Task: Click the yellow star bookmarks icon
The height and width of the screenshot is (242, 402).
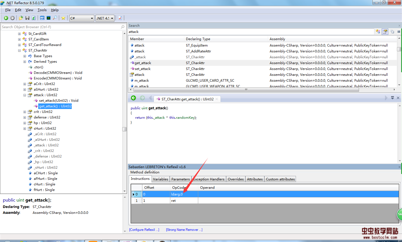Action: (x=63, y=18)
